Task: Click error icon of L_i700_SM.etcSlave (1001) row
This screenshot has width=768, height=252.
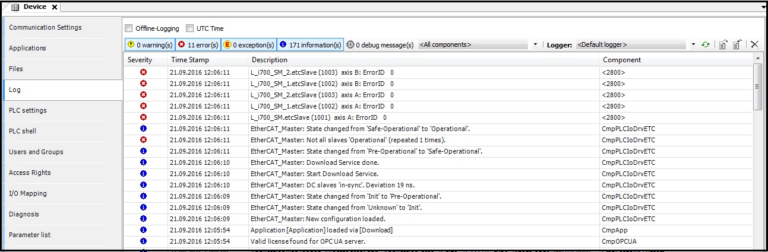Action: point(143,117)
